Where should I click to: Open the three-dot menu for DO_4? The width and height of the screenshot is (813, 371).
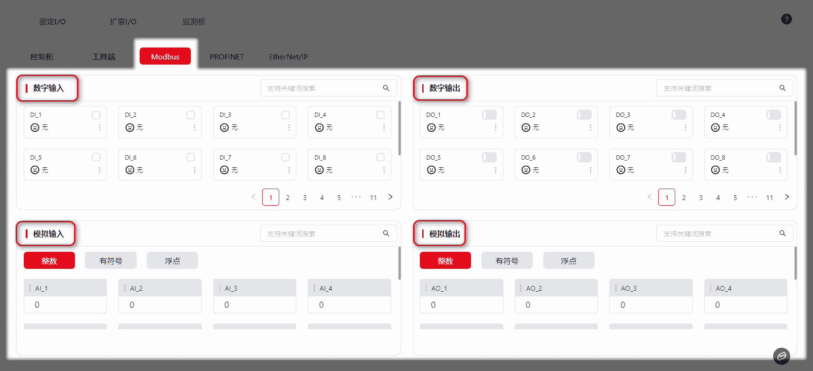coord(780,127)
